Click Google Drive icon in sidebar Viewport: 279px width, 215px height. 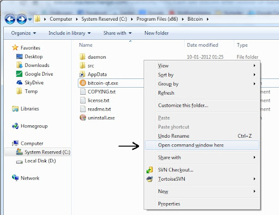[x=19, y=74]
